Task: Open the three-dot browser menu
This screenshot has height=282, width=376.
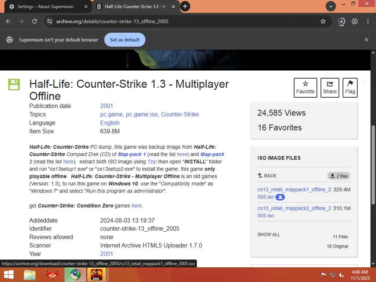Action: pos(368,21)
